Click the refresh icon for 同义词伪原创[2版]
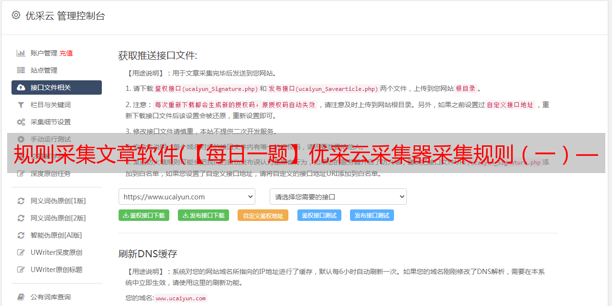 click(x=21, y=218)
